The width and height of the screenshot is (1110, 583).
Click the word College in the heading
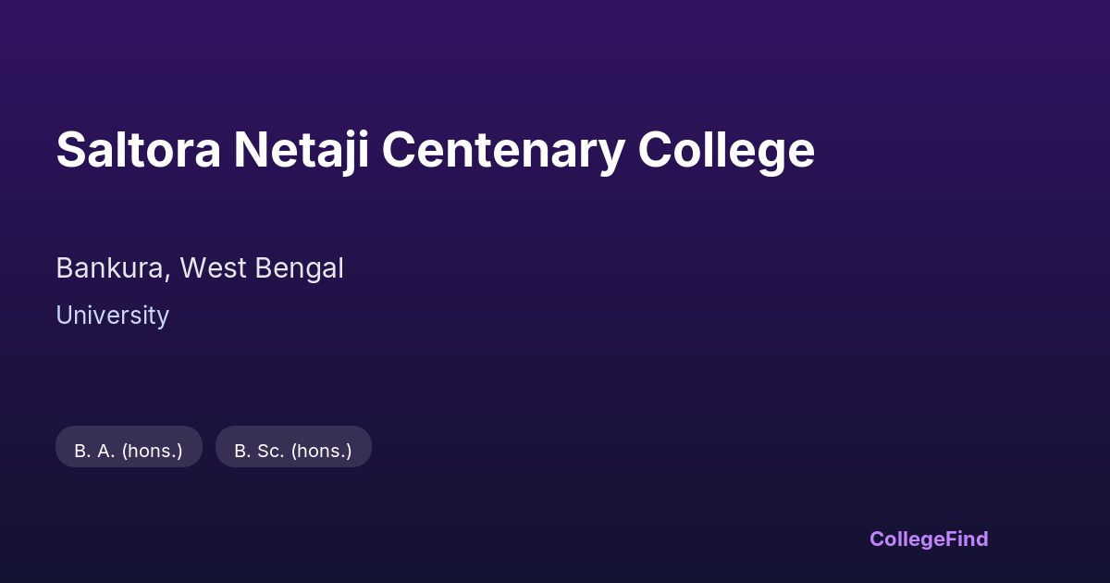pyautogui.click(x=726, y=150)
